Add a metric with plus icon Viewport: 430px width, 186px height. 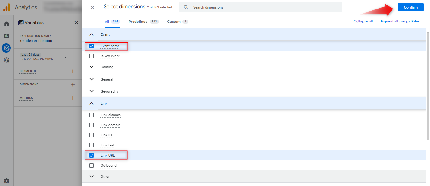73,98
